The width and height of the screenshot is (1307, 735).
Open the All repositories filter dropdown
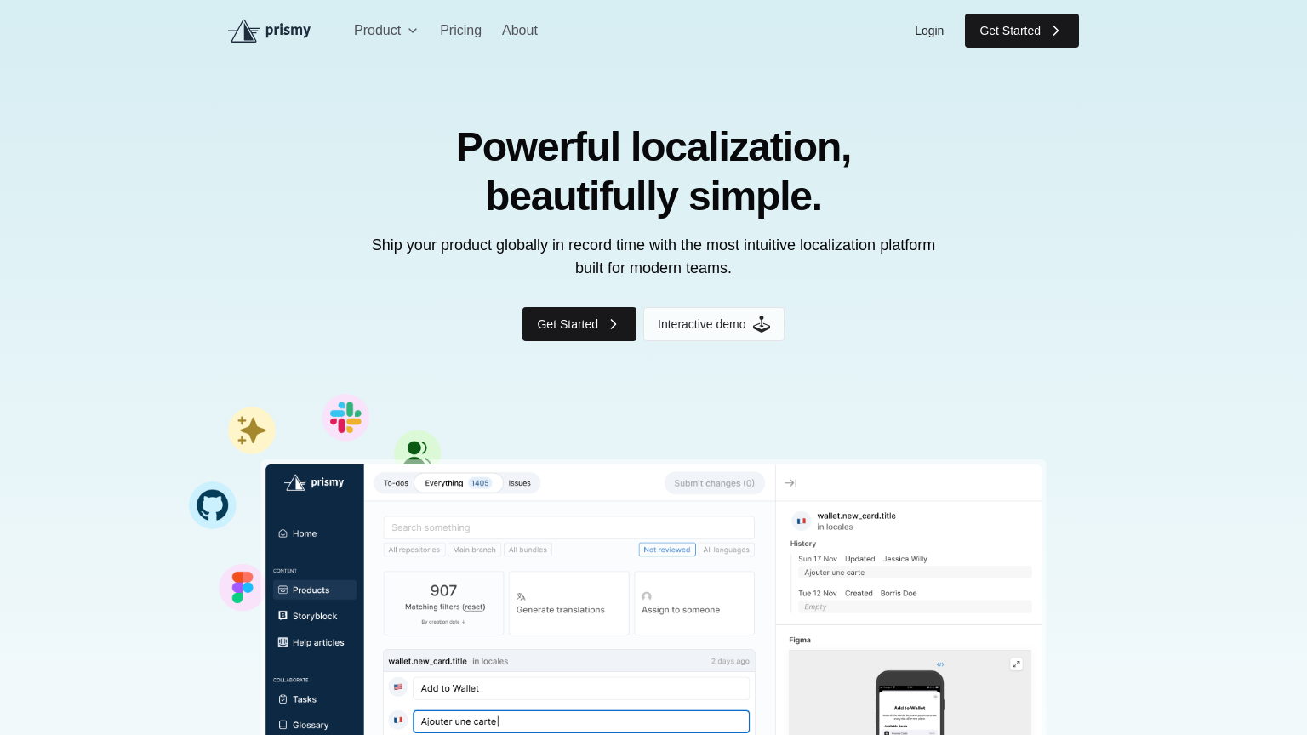pyautogui.click(x=414, y=550)
